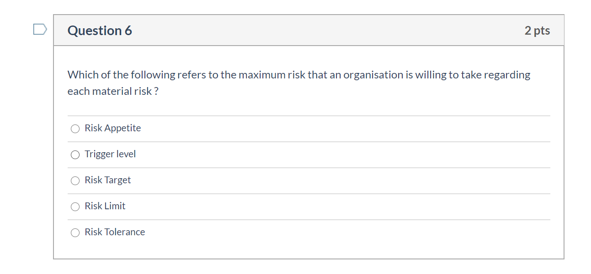Click the 2 pts label
This screenshot has width=591, height=274.
point(538,30)
